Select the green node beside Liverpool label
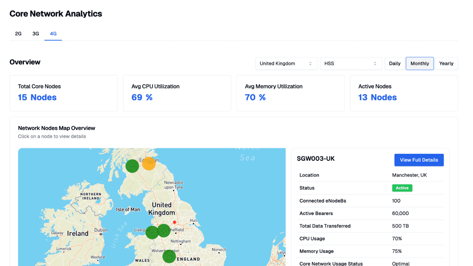This screenshot has width=473, height=266. (x=151, y=232)
